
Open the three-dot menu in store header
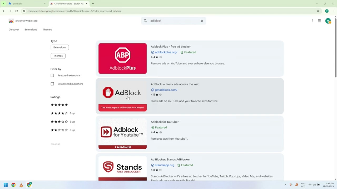coord(312,21)
